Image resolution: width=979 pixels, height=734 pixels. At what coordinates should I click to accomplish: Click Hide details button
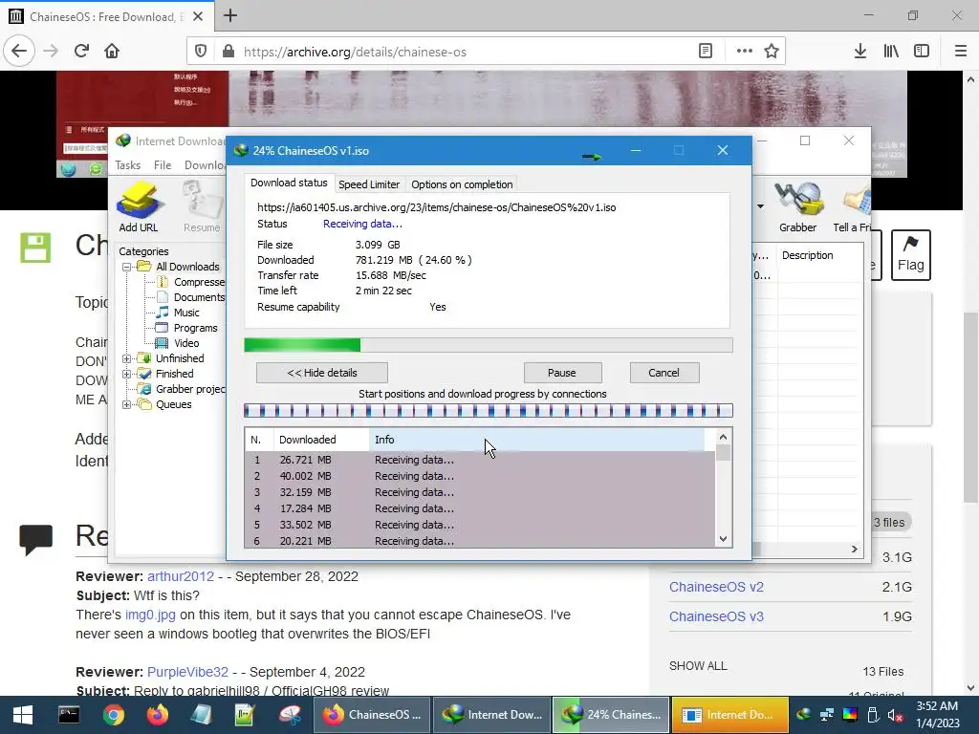tap(321, 373)
